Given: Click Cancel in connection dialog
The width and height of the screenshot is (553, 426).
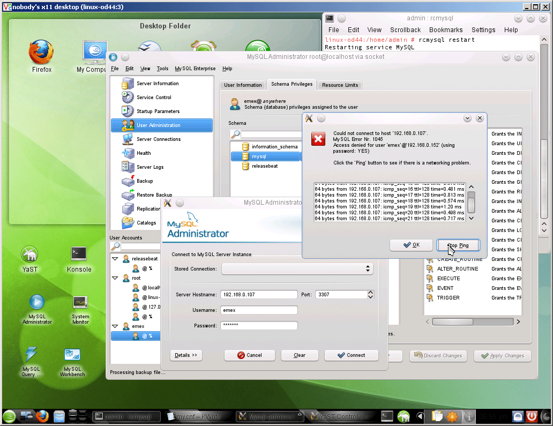Looking at the screenshot, I should [x=250, y=355].
